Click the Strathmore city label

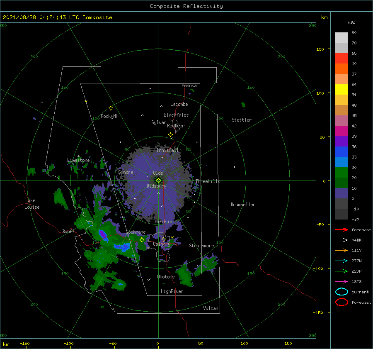tap(201, 246)
